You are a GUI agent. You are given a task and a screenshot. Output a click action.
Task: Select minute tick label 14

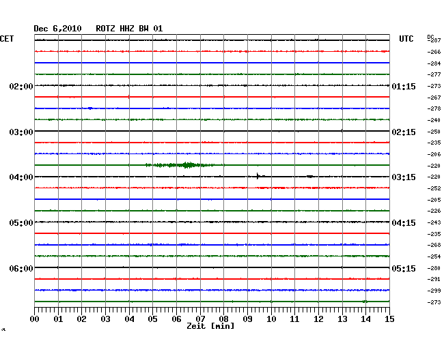coord(365,319)
